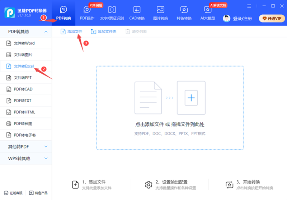
Task: Select PDF转电子书 in the sidebar
Action: [x=26, y=135]
